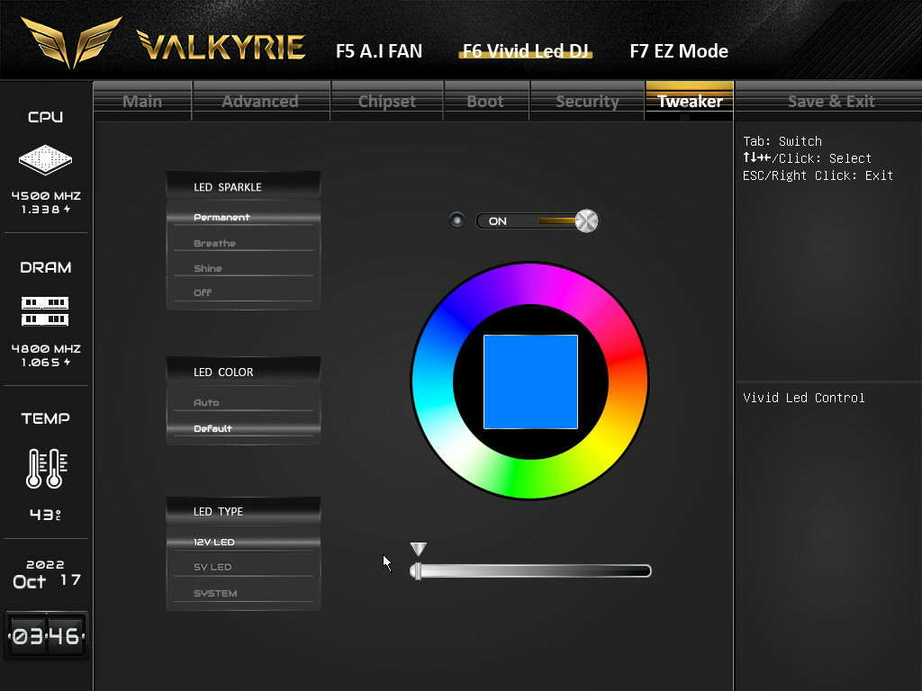
Task: Click the Valkyrie winged logo
Action: tap(71, 42)
